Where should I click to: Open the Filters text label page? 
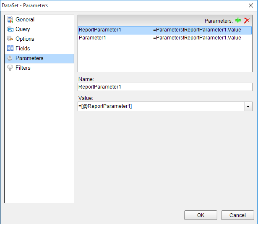click(23, 68)
